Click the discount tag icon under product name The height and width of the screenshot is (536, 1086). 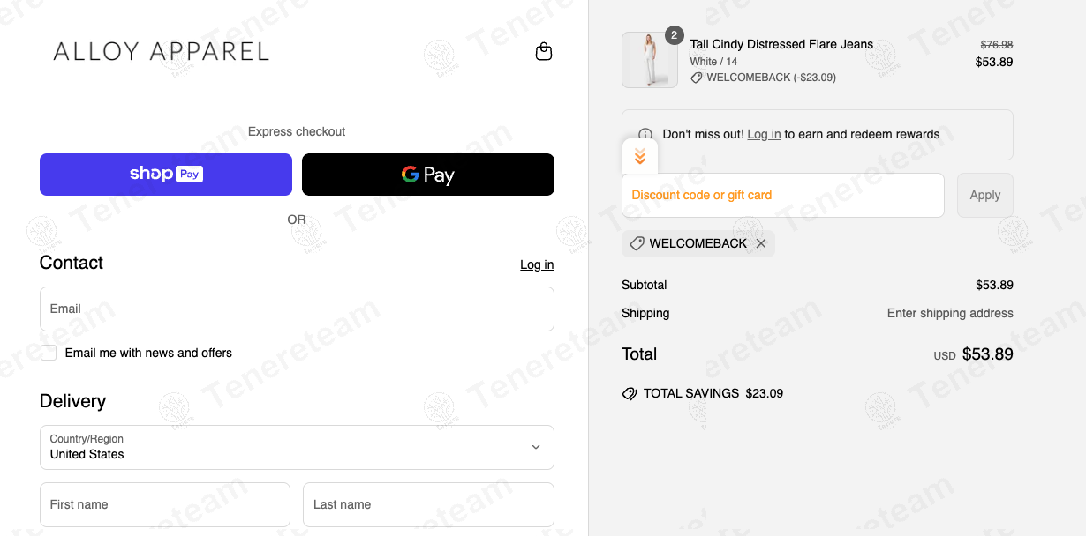coord(696,78)
